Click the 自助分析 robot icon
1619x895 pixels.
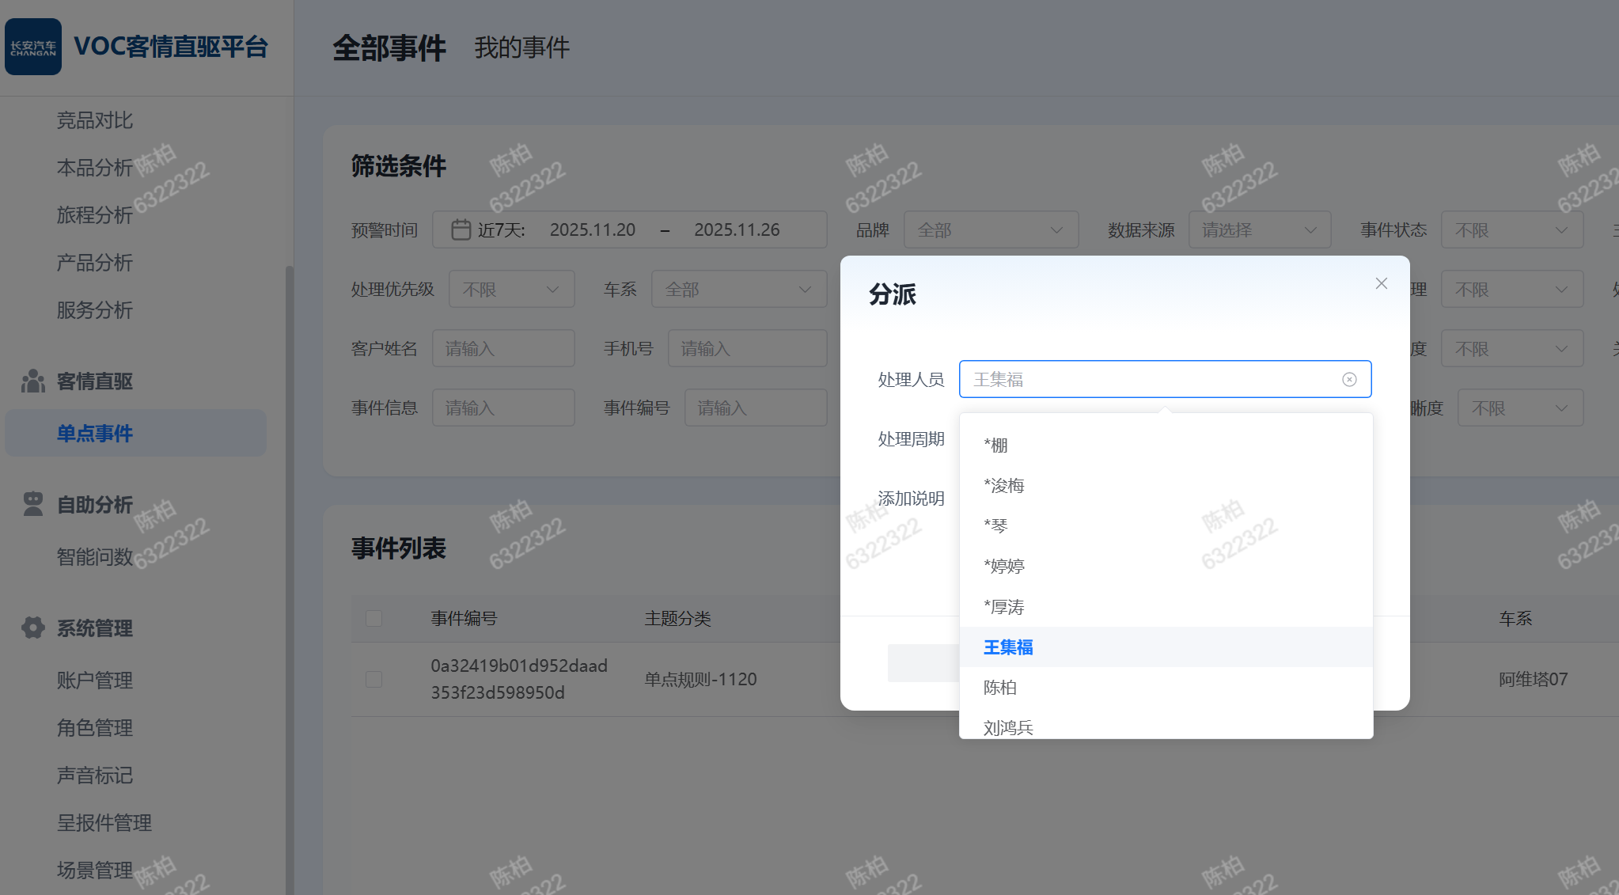click(x=32, y=504)
